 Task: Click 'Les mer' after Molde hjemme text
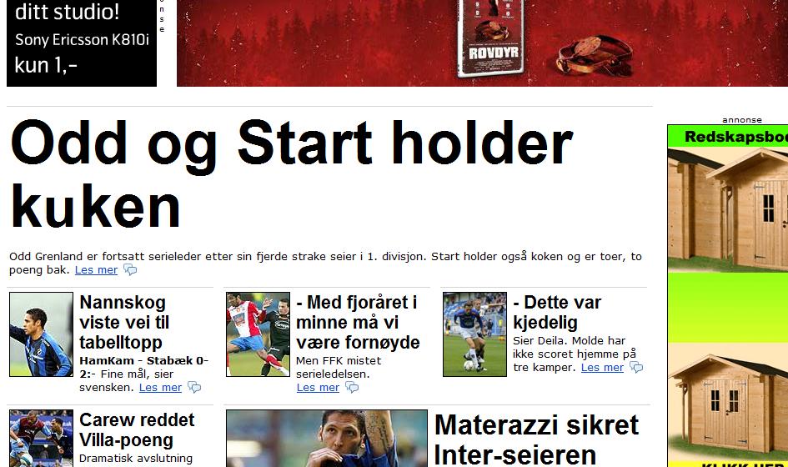[x=602, y=368]
